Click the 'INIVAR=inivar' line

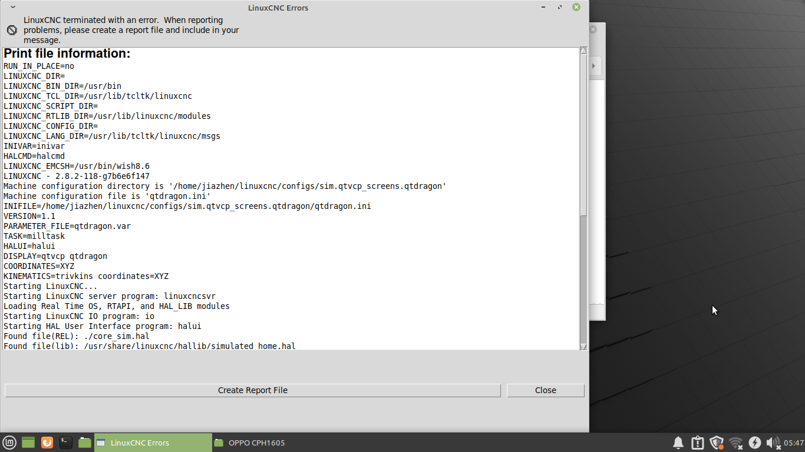(34, 146)
